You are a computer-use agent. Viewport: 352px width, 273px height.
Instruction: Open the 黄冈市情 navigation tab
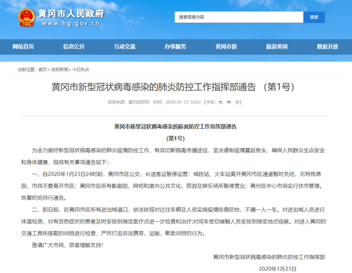(x=226, y=46)
